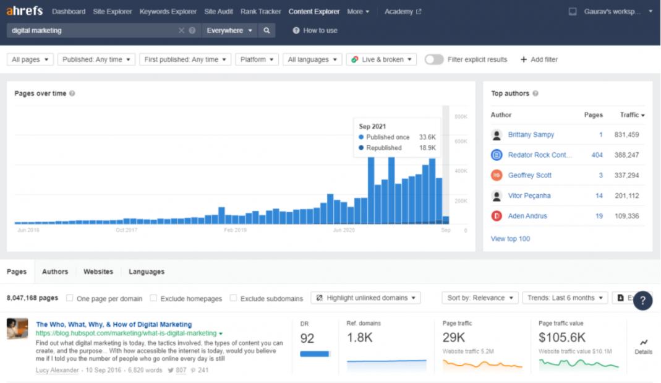Open Keywords Explorer in top navigation

[x=168, y=11]
